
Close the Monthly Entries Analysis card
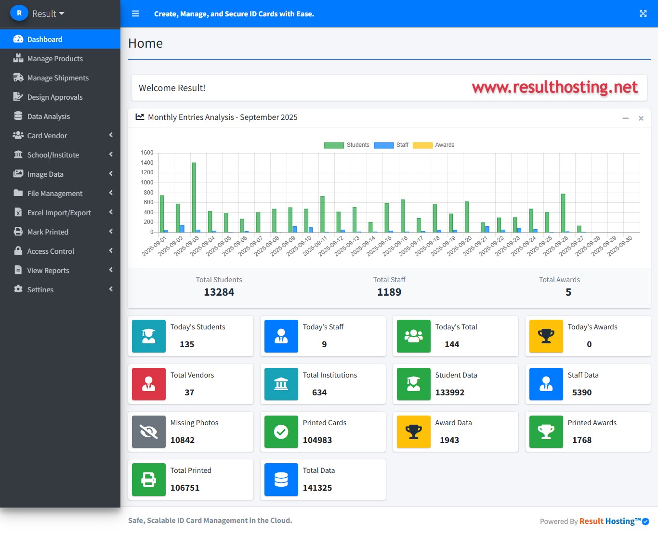[x=641, y=118]
